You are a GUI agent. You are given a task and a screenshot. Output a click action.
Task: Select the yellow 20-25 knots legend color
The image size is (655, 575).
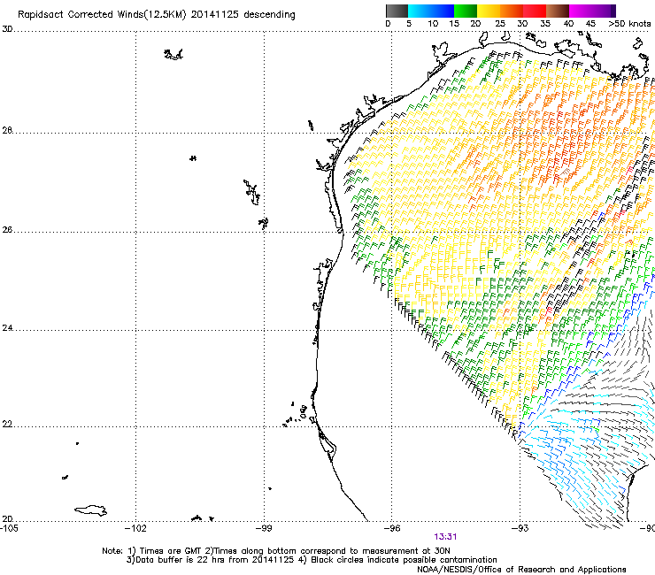[x=489, y=11]
